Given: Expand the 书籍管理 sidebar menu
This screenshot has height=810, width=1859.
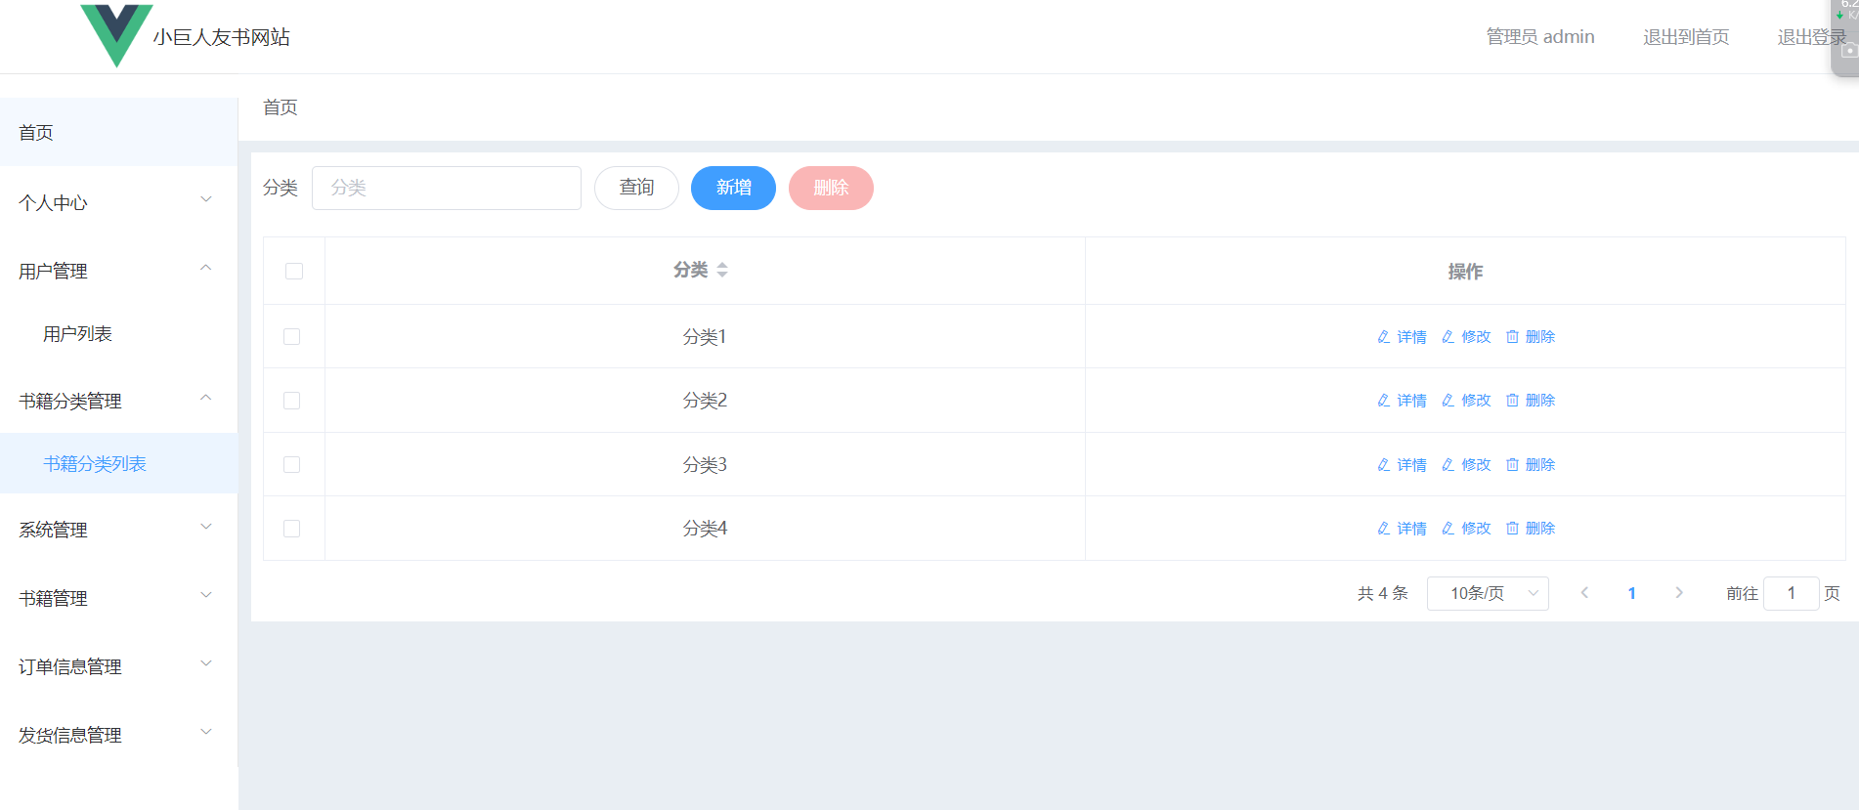Looking at the screenshot, I should (118, 598).
